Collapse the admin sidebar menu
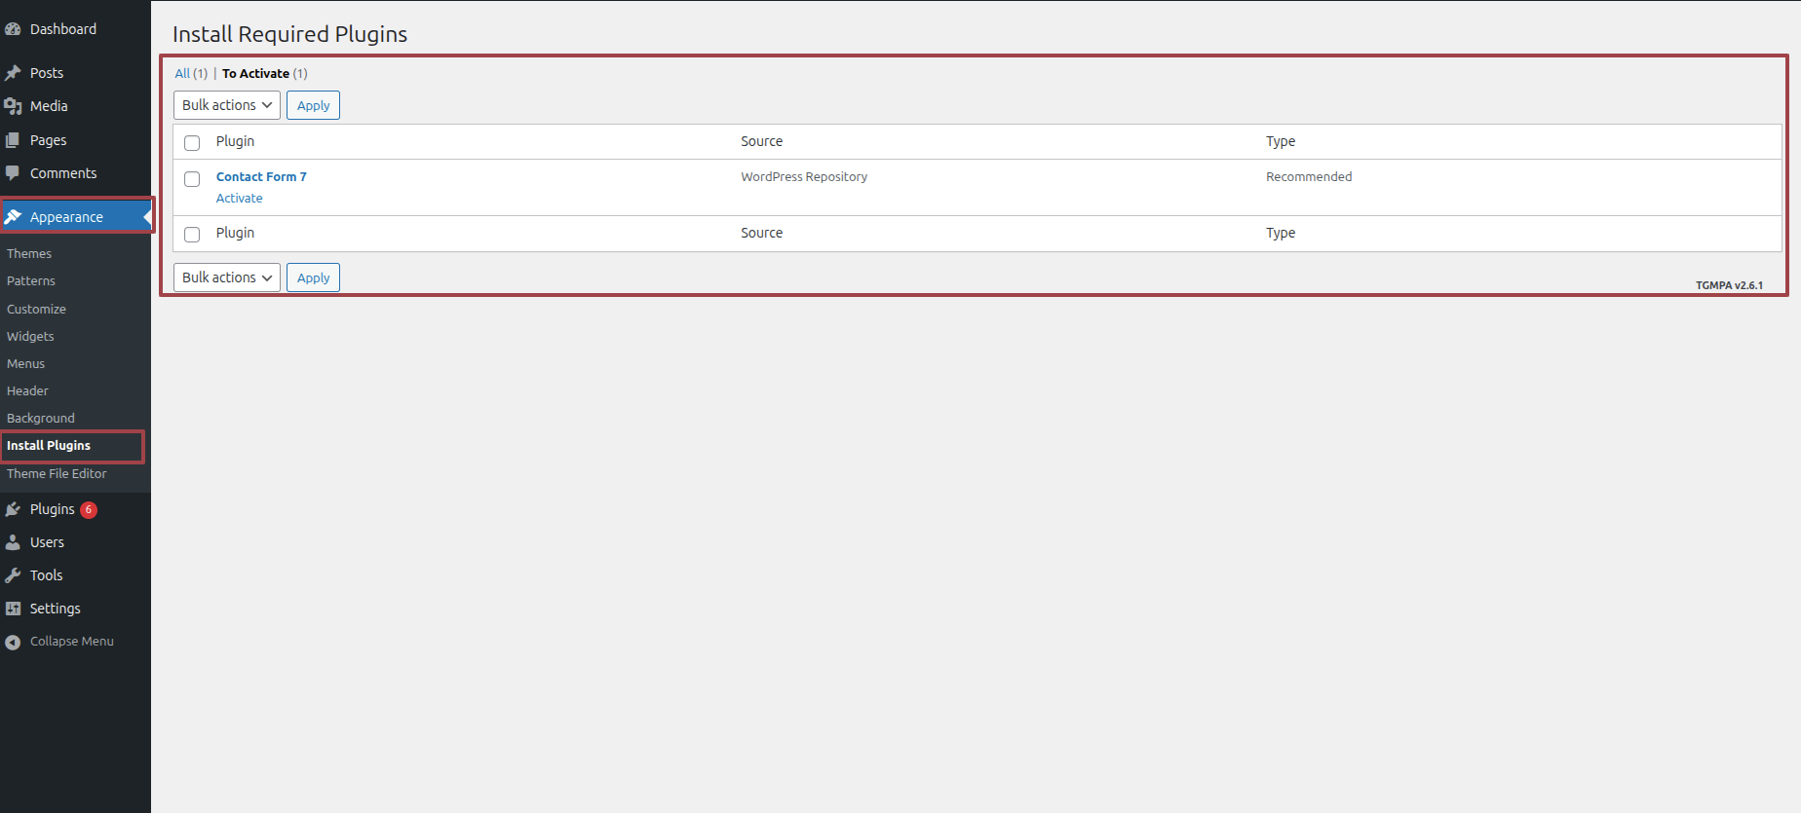Screen dimensions: 1801x813 (60, 642)
